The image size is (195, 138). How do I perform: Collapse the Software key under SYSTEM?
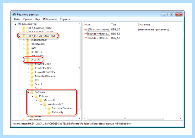coord(28,93)
